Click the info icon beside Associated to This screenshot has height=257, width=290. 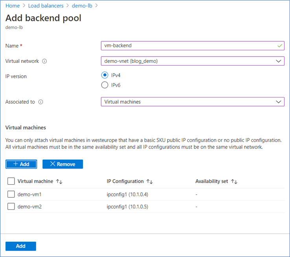41,102
